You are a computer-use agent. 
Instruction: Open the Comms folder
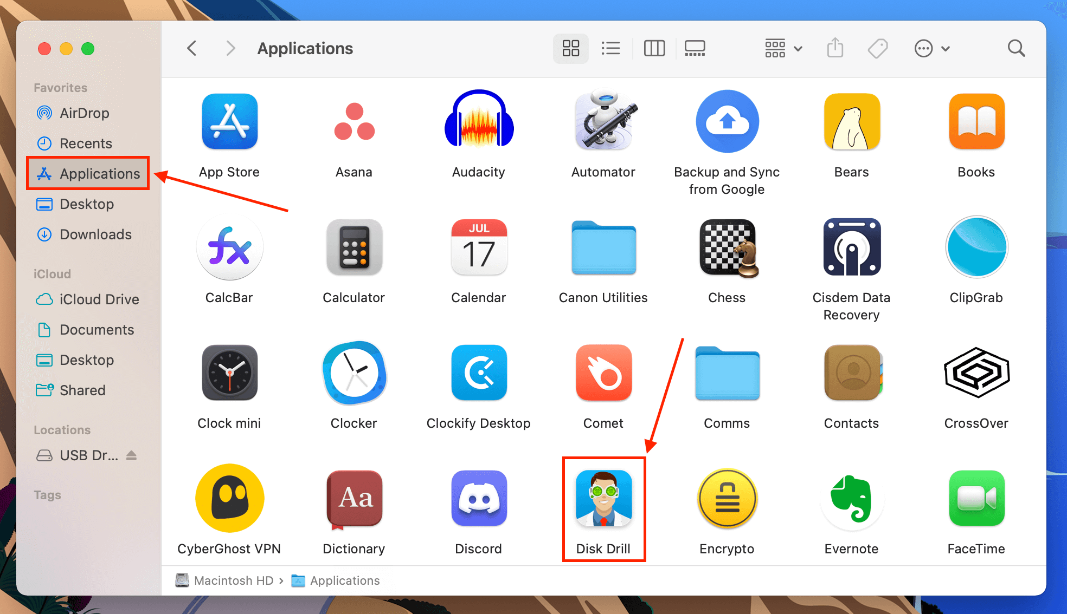point(727,373)
